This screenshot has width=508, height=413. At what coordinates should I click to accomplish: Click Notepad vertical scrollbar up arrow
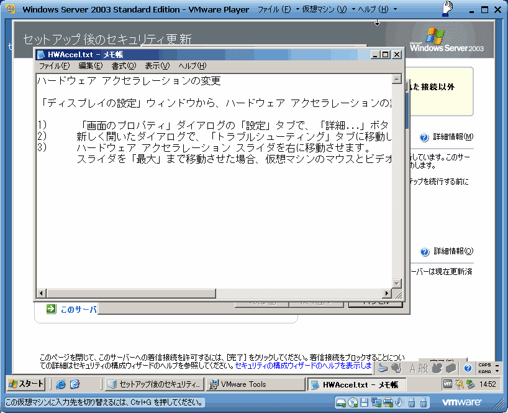pyautogui.click(x=397, y=79)
